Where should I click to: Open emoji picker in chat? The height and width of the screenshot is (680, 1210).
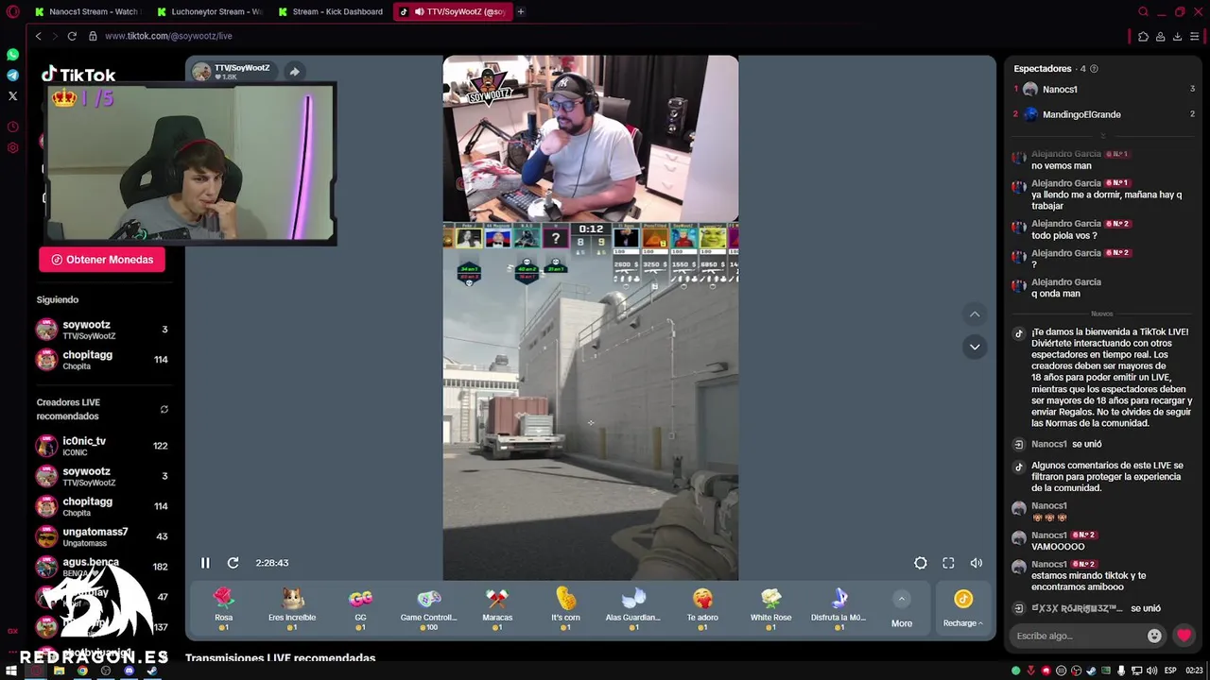(1154, 637)
